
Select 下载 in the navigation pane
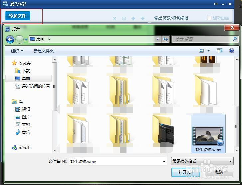pyautogui.click(x=23, y=71)
